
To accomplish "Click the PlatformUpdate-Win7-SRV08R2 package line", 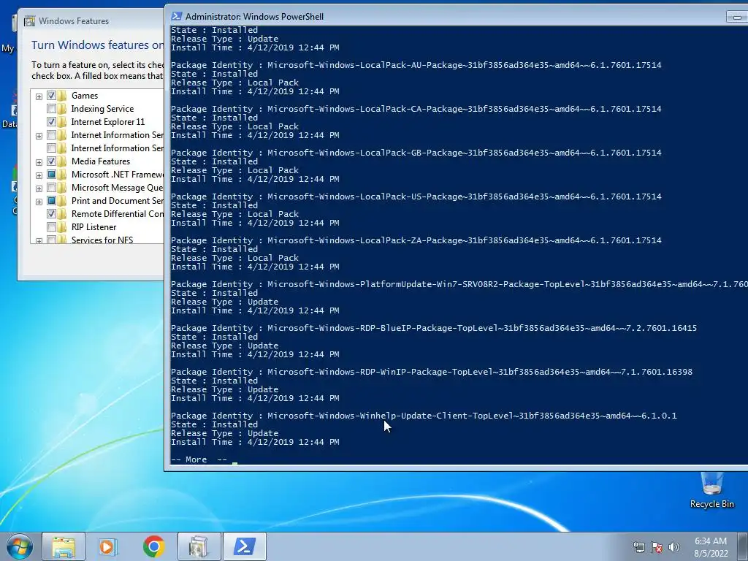I will [459, 284].
